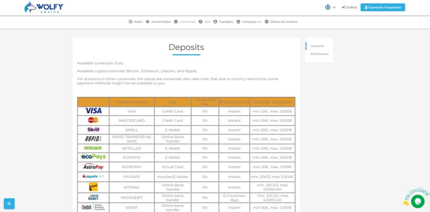Open the Greek flag language selector
This screenshot has height=212, width=430.
click(330, 8)
